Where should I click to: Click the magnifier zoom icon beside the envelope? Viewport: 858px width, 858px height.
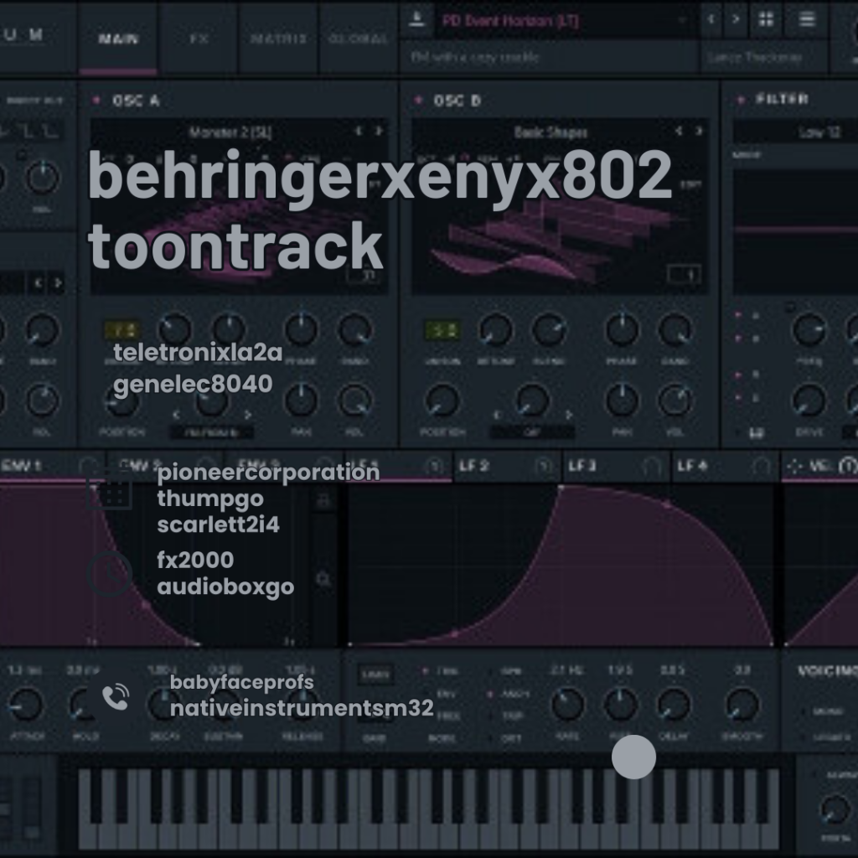(x=323, y=579)
